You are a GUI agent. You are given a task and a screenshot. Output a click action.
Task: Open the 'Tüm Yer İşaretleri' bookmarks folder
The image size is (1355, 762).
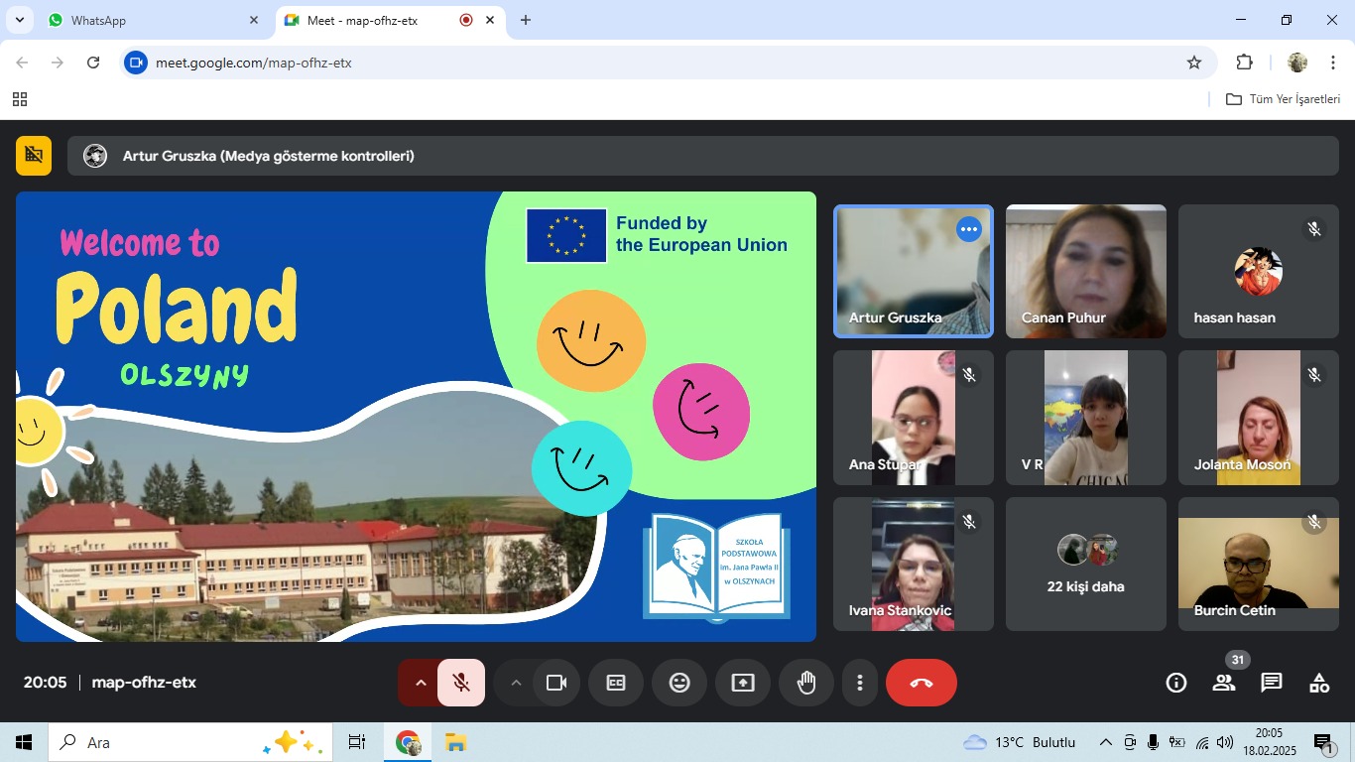pos(1284,99)
